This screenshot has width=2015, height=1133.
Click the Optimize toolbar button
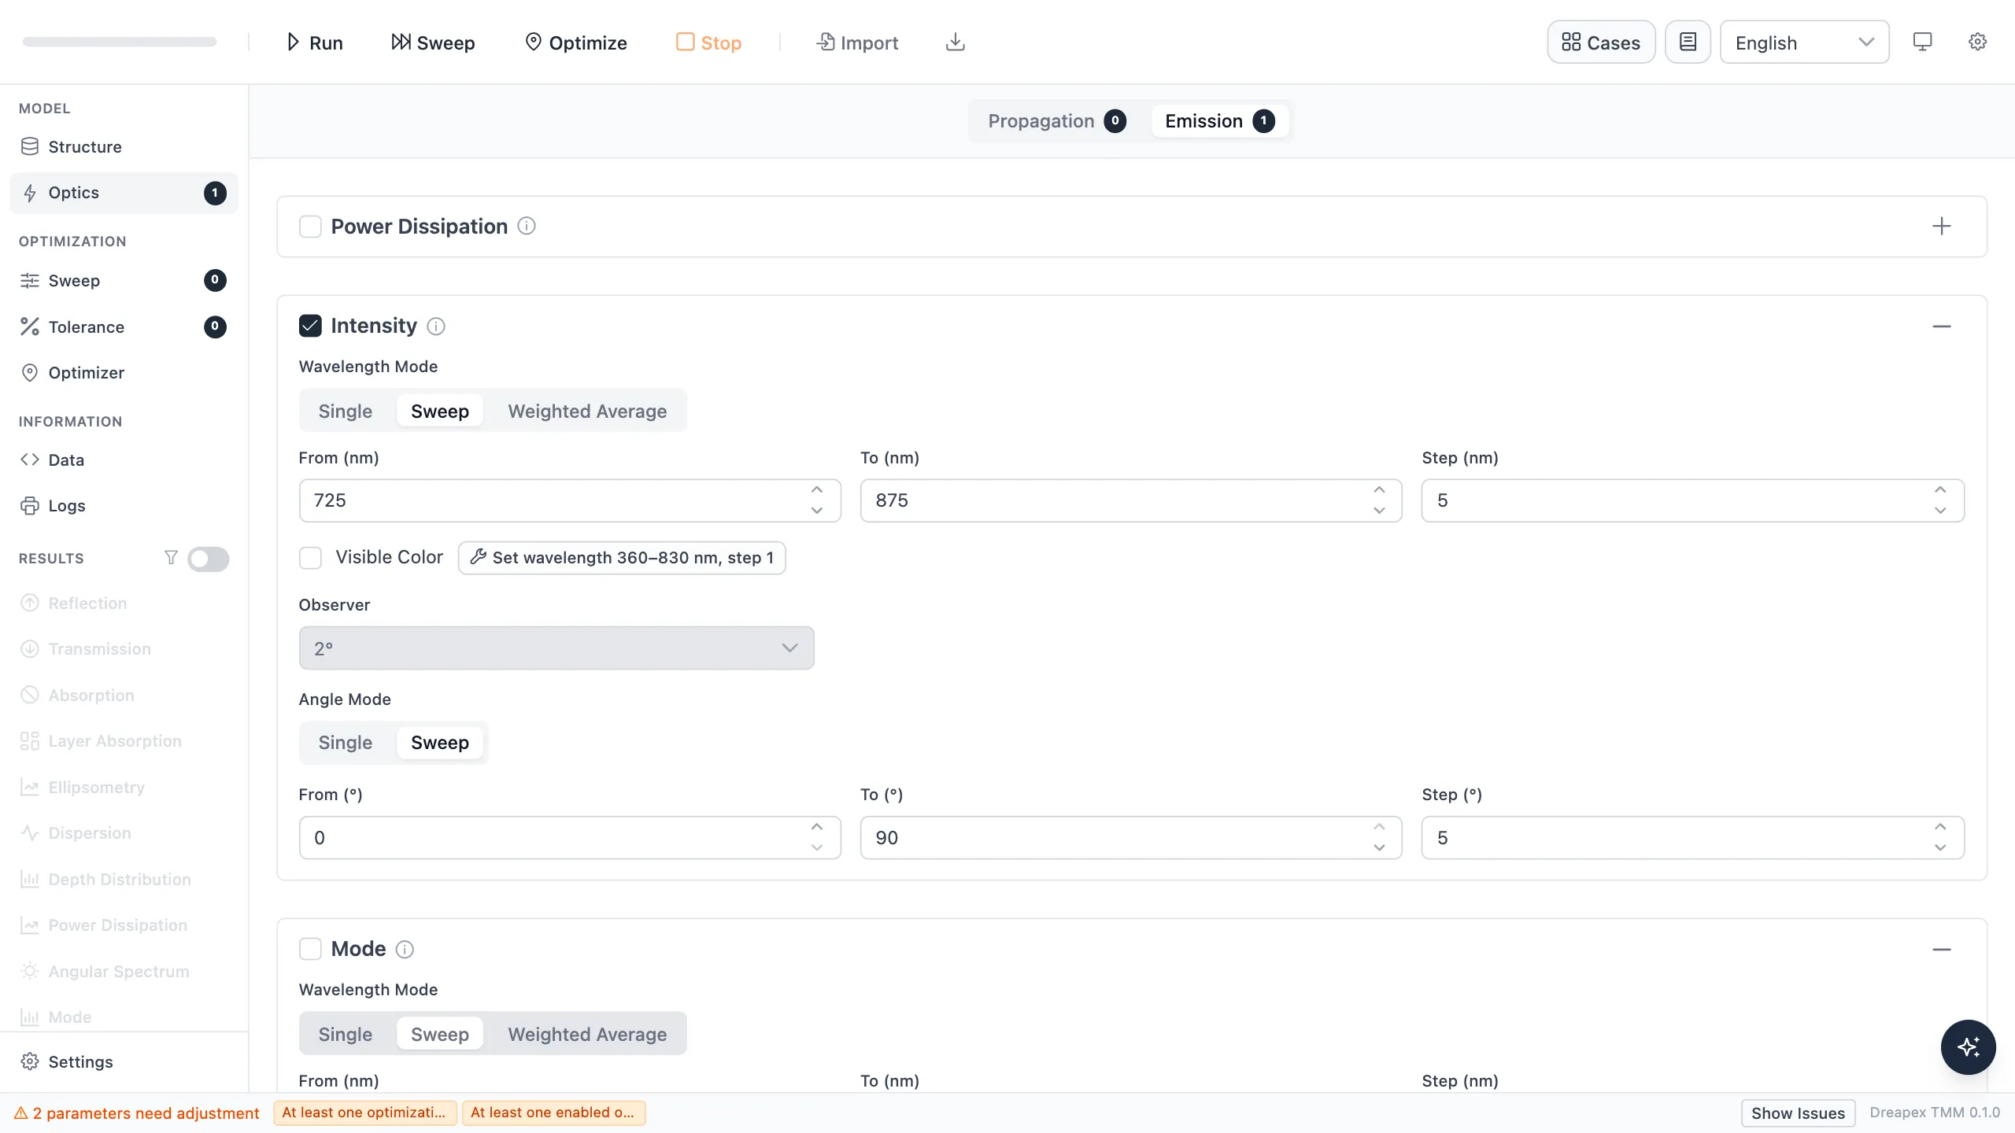click(576, 42)
